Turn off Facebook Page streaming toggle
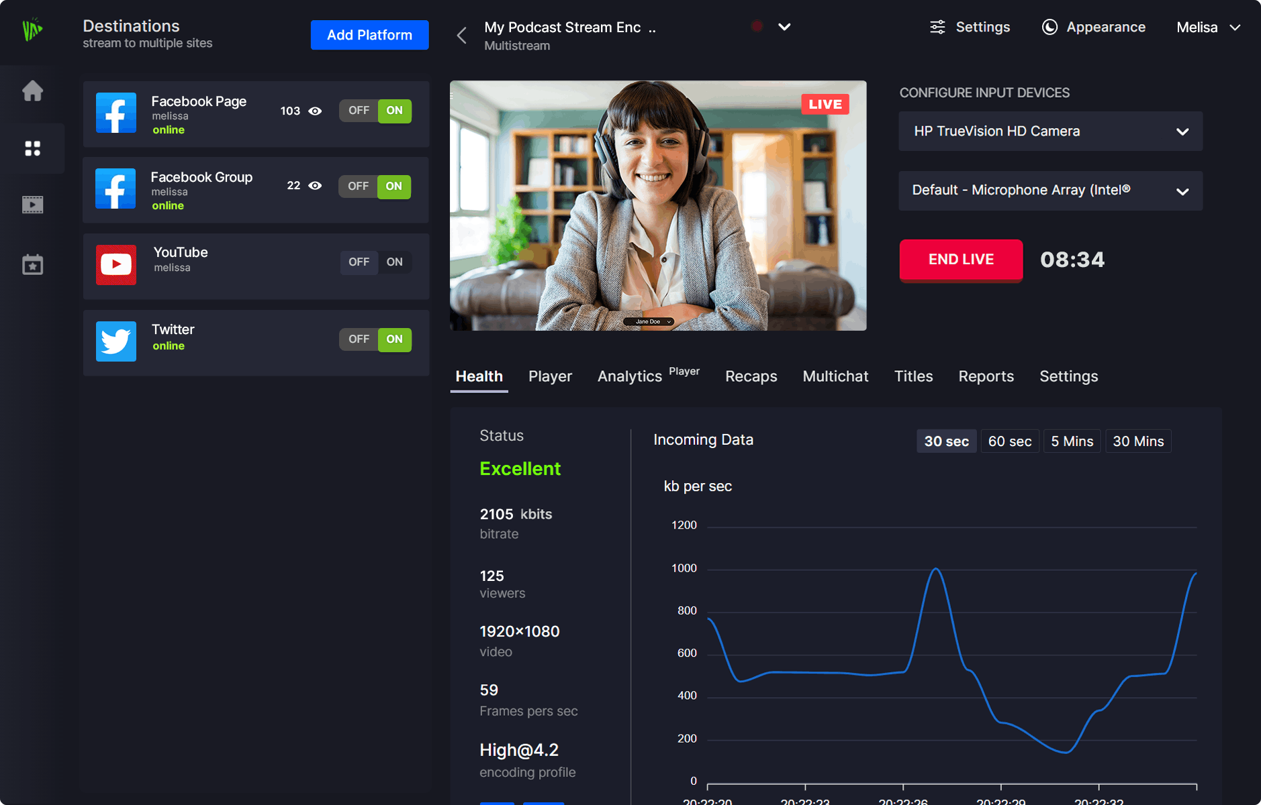The height and width of the screenshot is (805, 1261). 359,111
